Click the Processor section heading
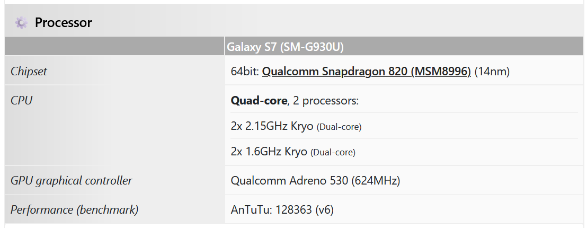Screen dimensions: 587x228 pos(63,23)
